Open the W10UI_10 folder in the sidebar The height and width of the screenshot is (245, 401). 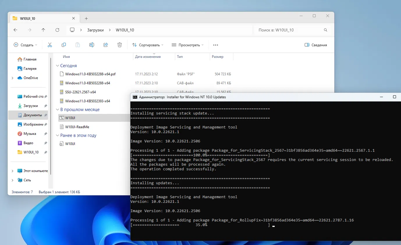(28, 152)
